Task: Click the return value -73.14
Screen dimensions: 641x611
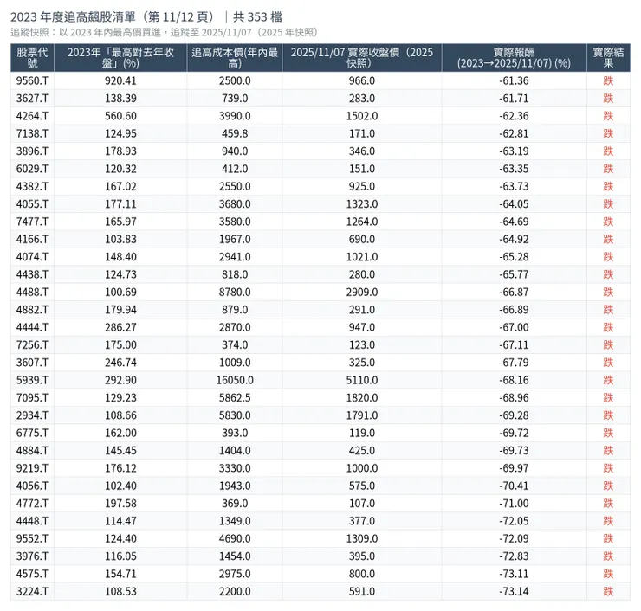Action: [514, 591]
